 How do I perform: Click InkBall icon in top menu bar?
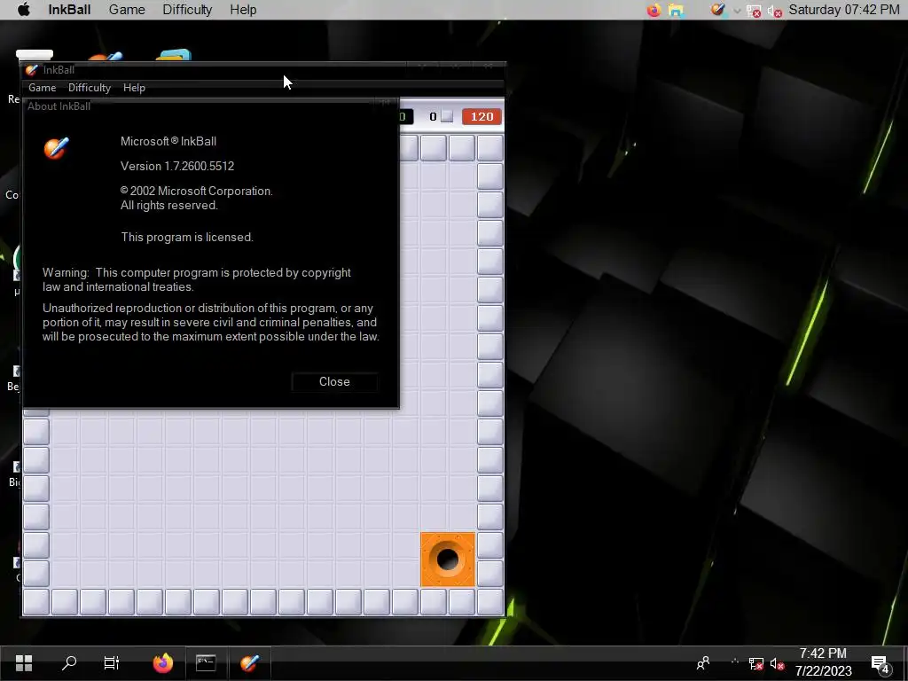pyautogui.click(x=718, y=9)
